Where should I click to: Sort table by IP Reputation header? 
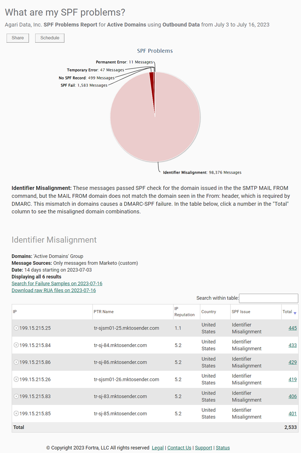coord(186,312)
